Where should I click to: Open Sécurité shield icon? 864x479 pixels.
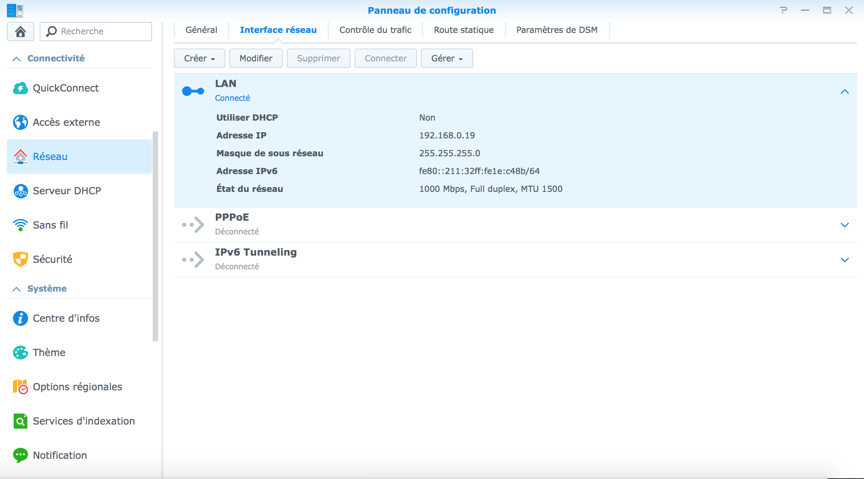pyautogui.click(x=20, y=259)
